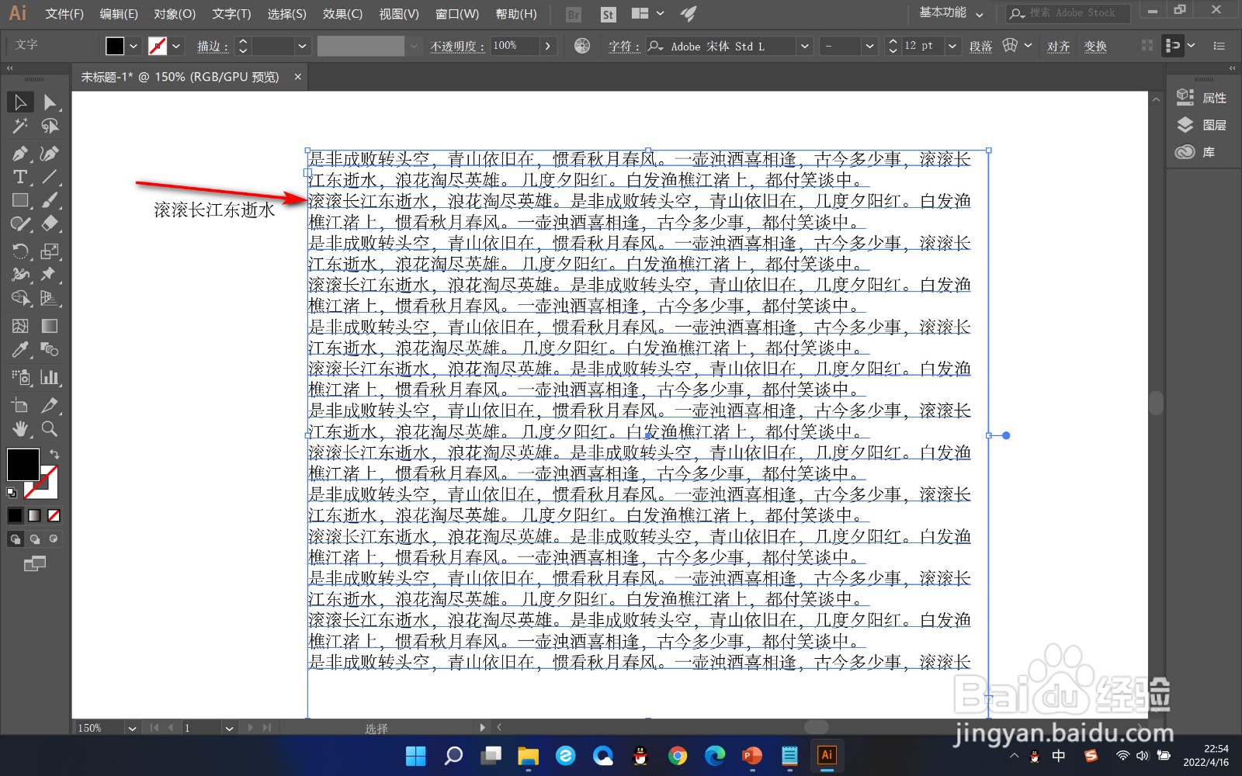
Task: Open the Recolor Artwork wheel icon
Action: [582, 46]
